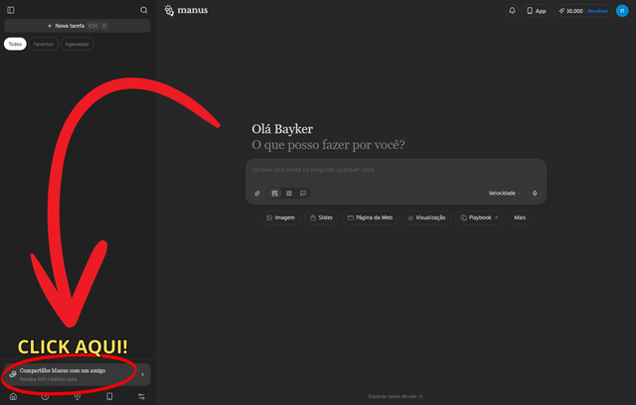
Task: Open the circular help icon in sidebar footer
Action: (45, 396)
